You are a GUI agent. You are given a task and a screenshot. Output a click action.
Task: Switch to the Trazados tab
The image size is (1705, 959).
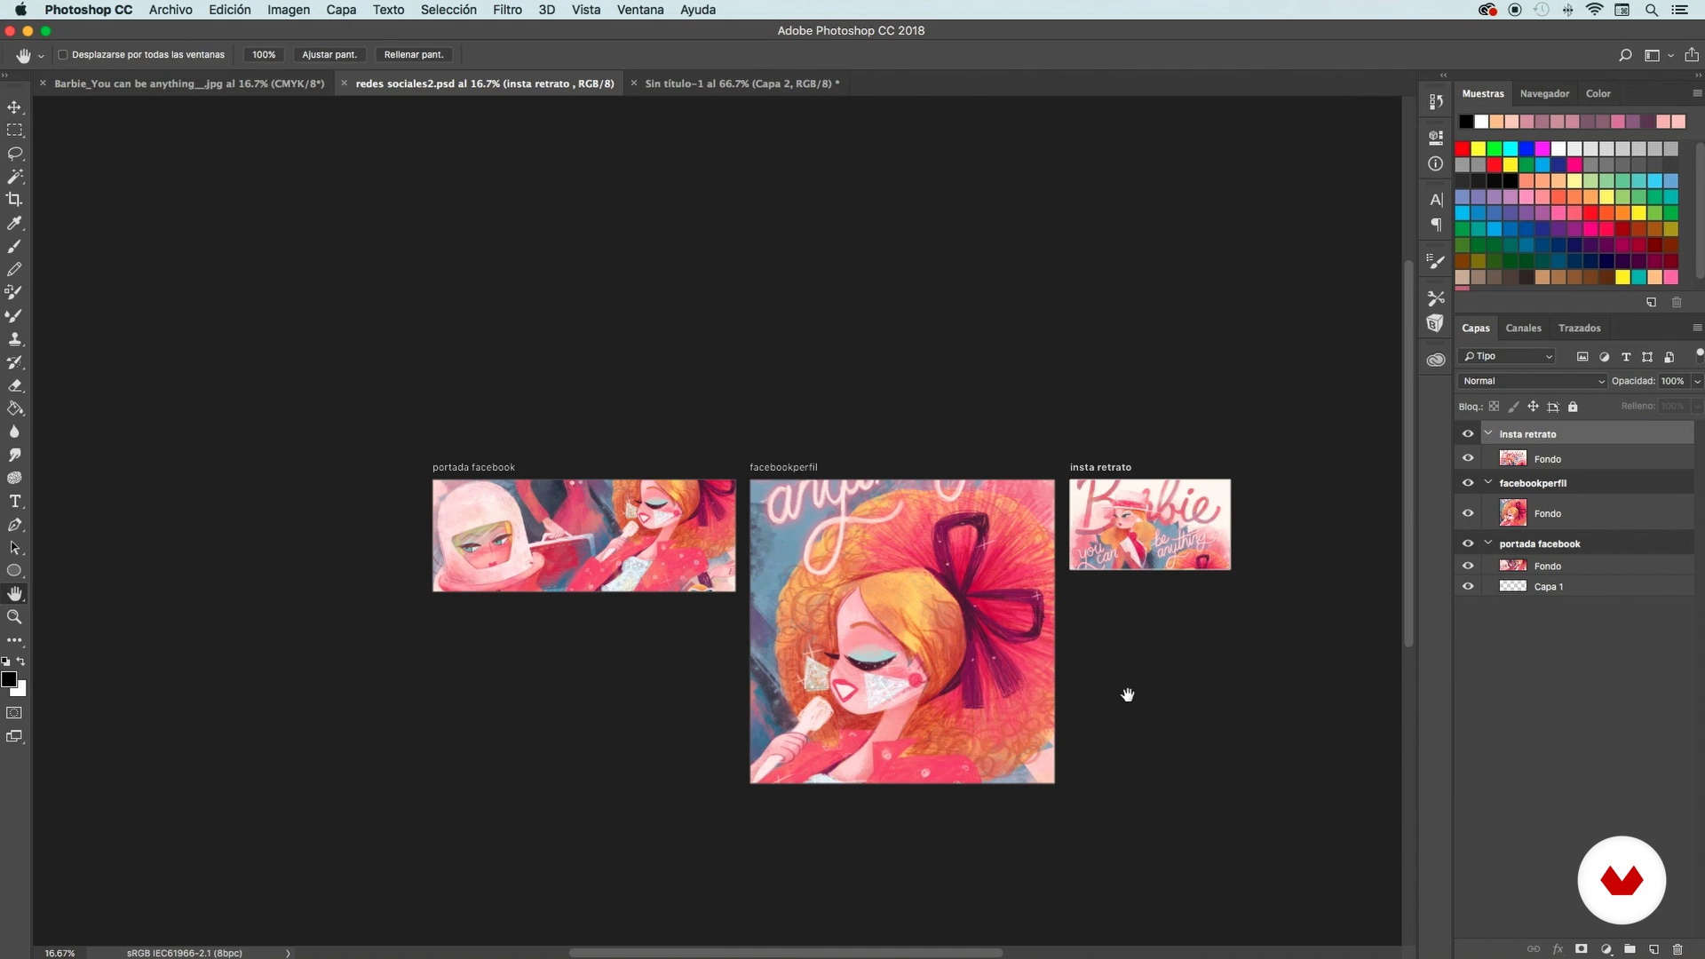tap(1579, 329)
